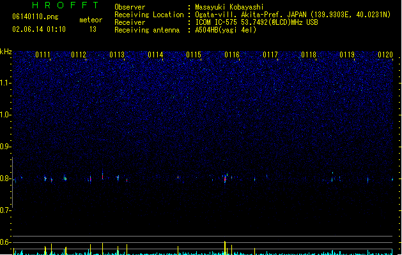402x255 pixels.
Task: Select the file name 06140110.png
Action: pyautogui.click(x=35, y=17)
